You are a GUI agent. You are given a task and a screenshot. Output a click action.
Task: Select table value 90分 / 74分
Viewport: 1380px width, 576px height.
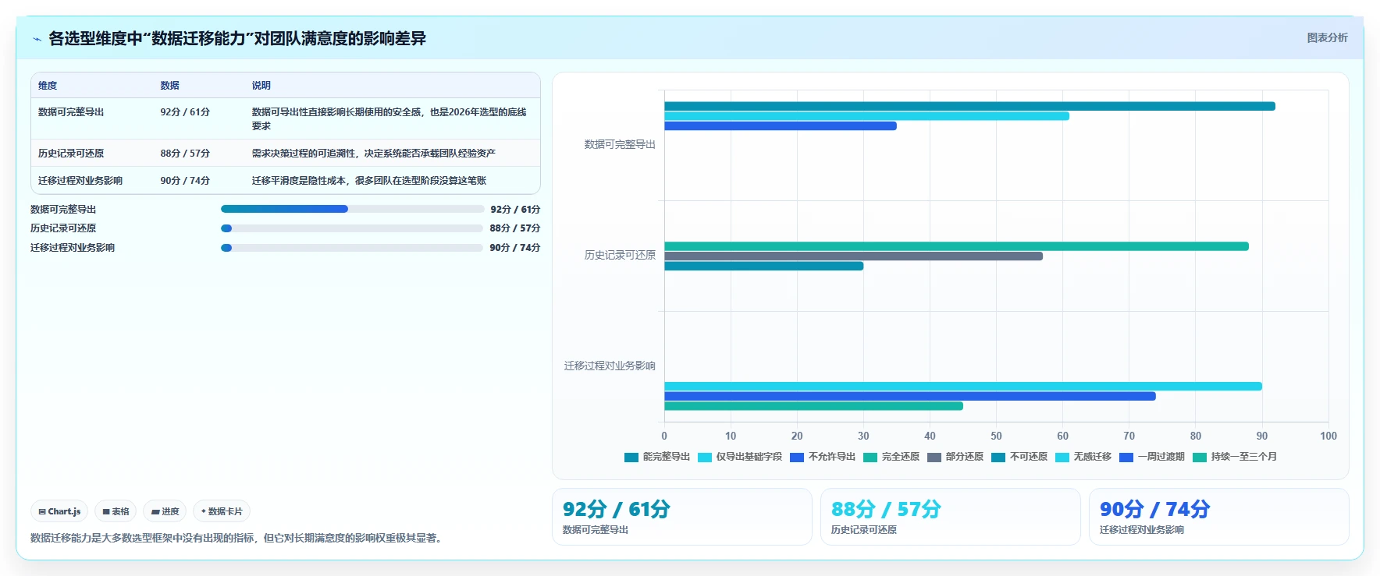click(185, 181)
